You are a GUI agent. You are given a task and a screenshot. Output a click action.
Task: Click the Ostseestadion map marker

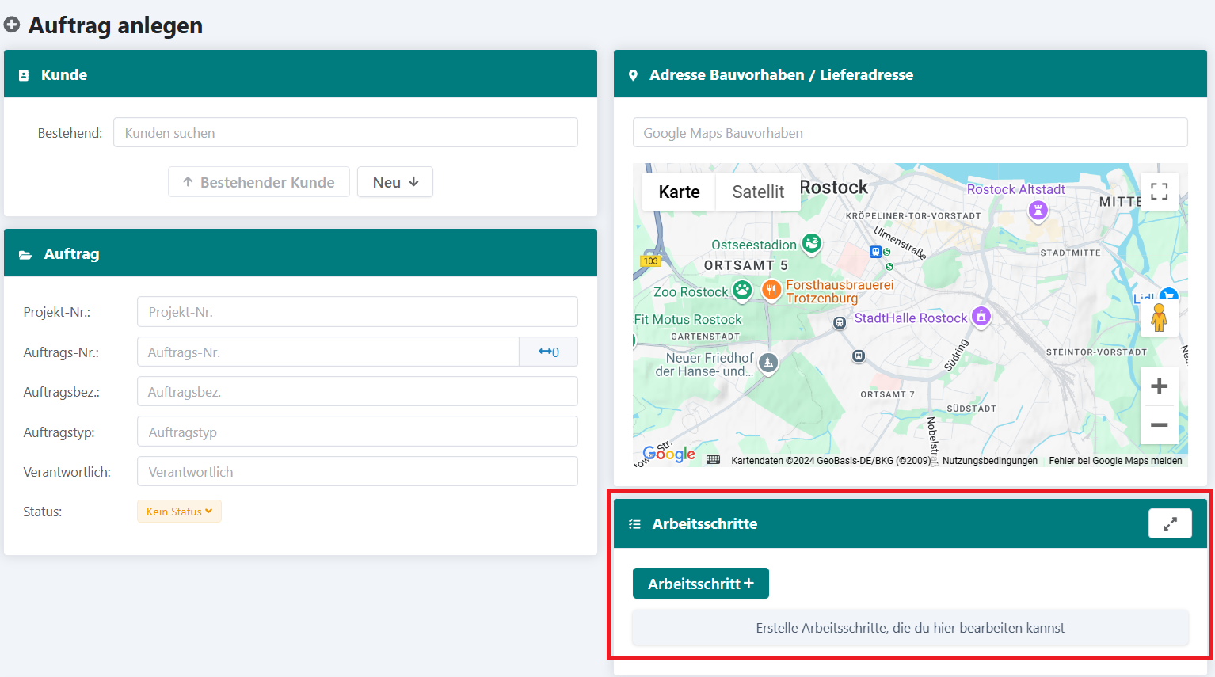(x=811, y=244)
